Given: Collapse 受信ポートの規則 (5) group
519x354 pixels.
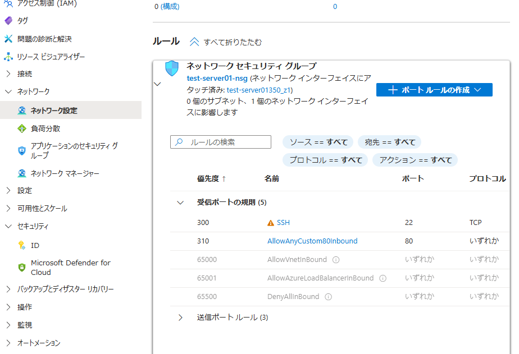Looking at the screenshot, I should click(180, 203).
